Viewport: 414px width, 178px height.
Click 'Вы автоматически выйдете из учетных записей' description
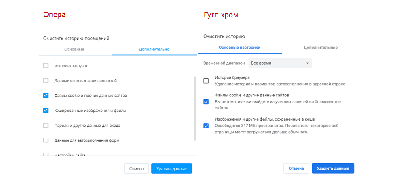click(277, 105)
